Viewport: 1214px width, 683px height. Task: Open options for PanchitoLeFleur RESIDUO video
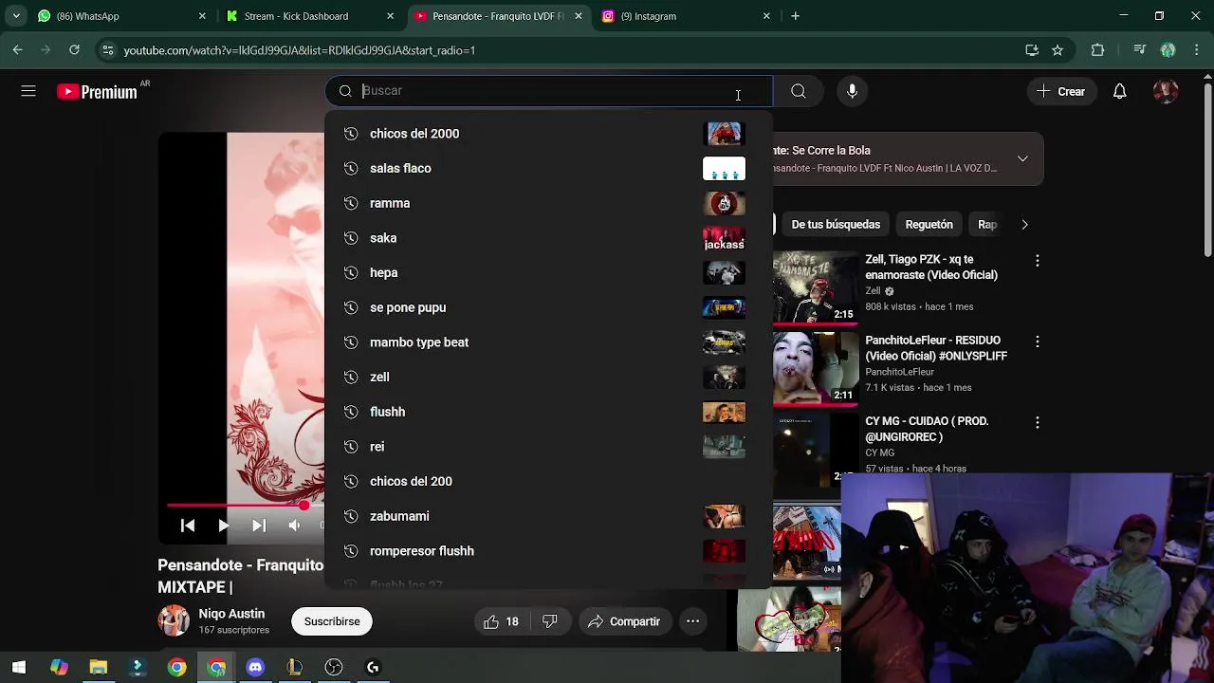pos(1038,341)
